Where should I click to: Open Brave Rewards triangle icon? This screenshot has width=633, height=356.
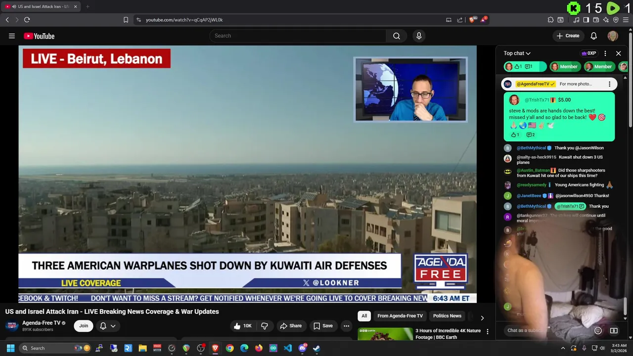point(484,20)
